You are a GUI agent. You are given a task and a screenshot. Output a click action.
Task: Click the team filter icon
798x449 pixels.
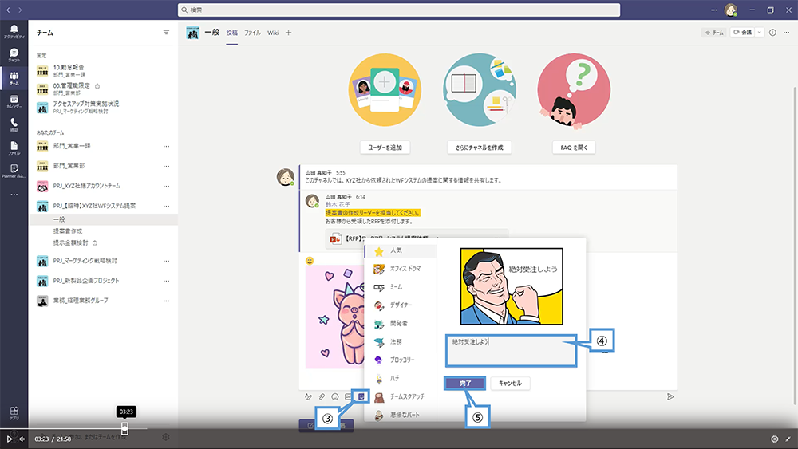coord(166,32)
